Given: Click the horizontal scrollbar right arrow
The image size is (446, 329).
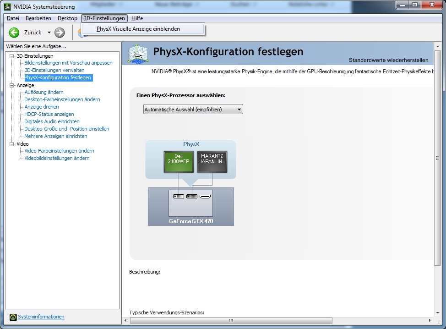Looking at the screenshot, I should coord(430,320).
